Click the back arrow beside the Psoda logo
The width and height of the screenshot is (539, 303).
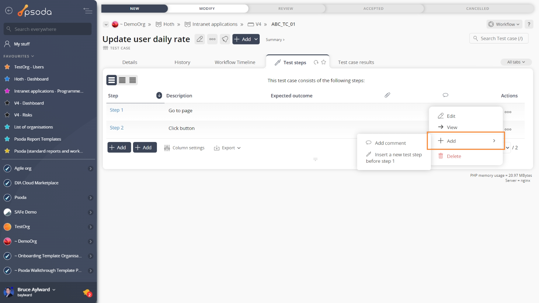9,11
